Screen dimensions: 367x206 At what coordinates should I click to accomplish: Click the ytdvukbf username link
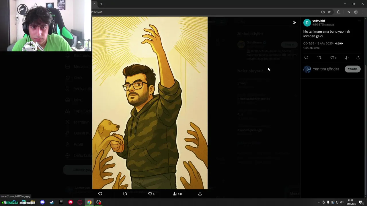[319, 21]
